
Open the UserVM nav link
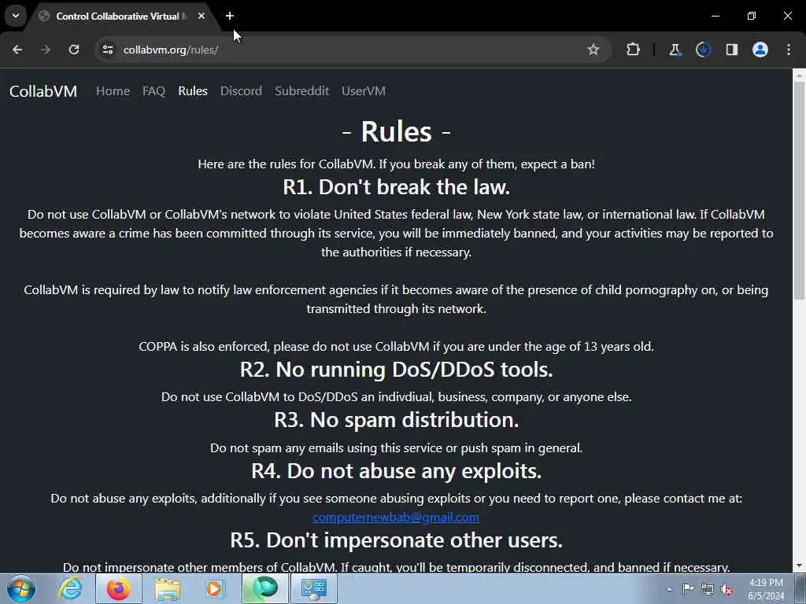[x=364, y=91]
